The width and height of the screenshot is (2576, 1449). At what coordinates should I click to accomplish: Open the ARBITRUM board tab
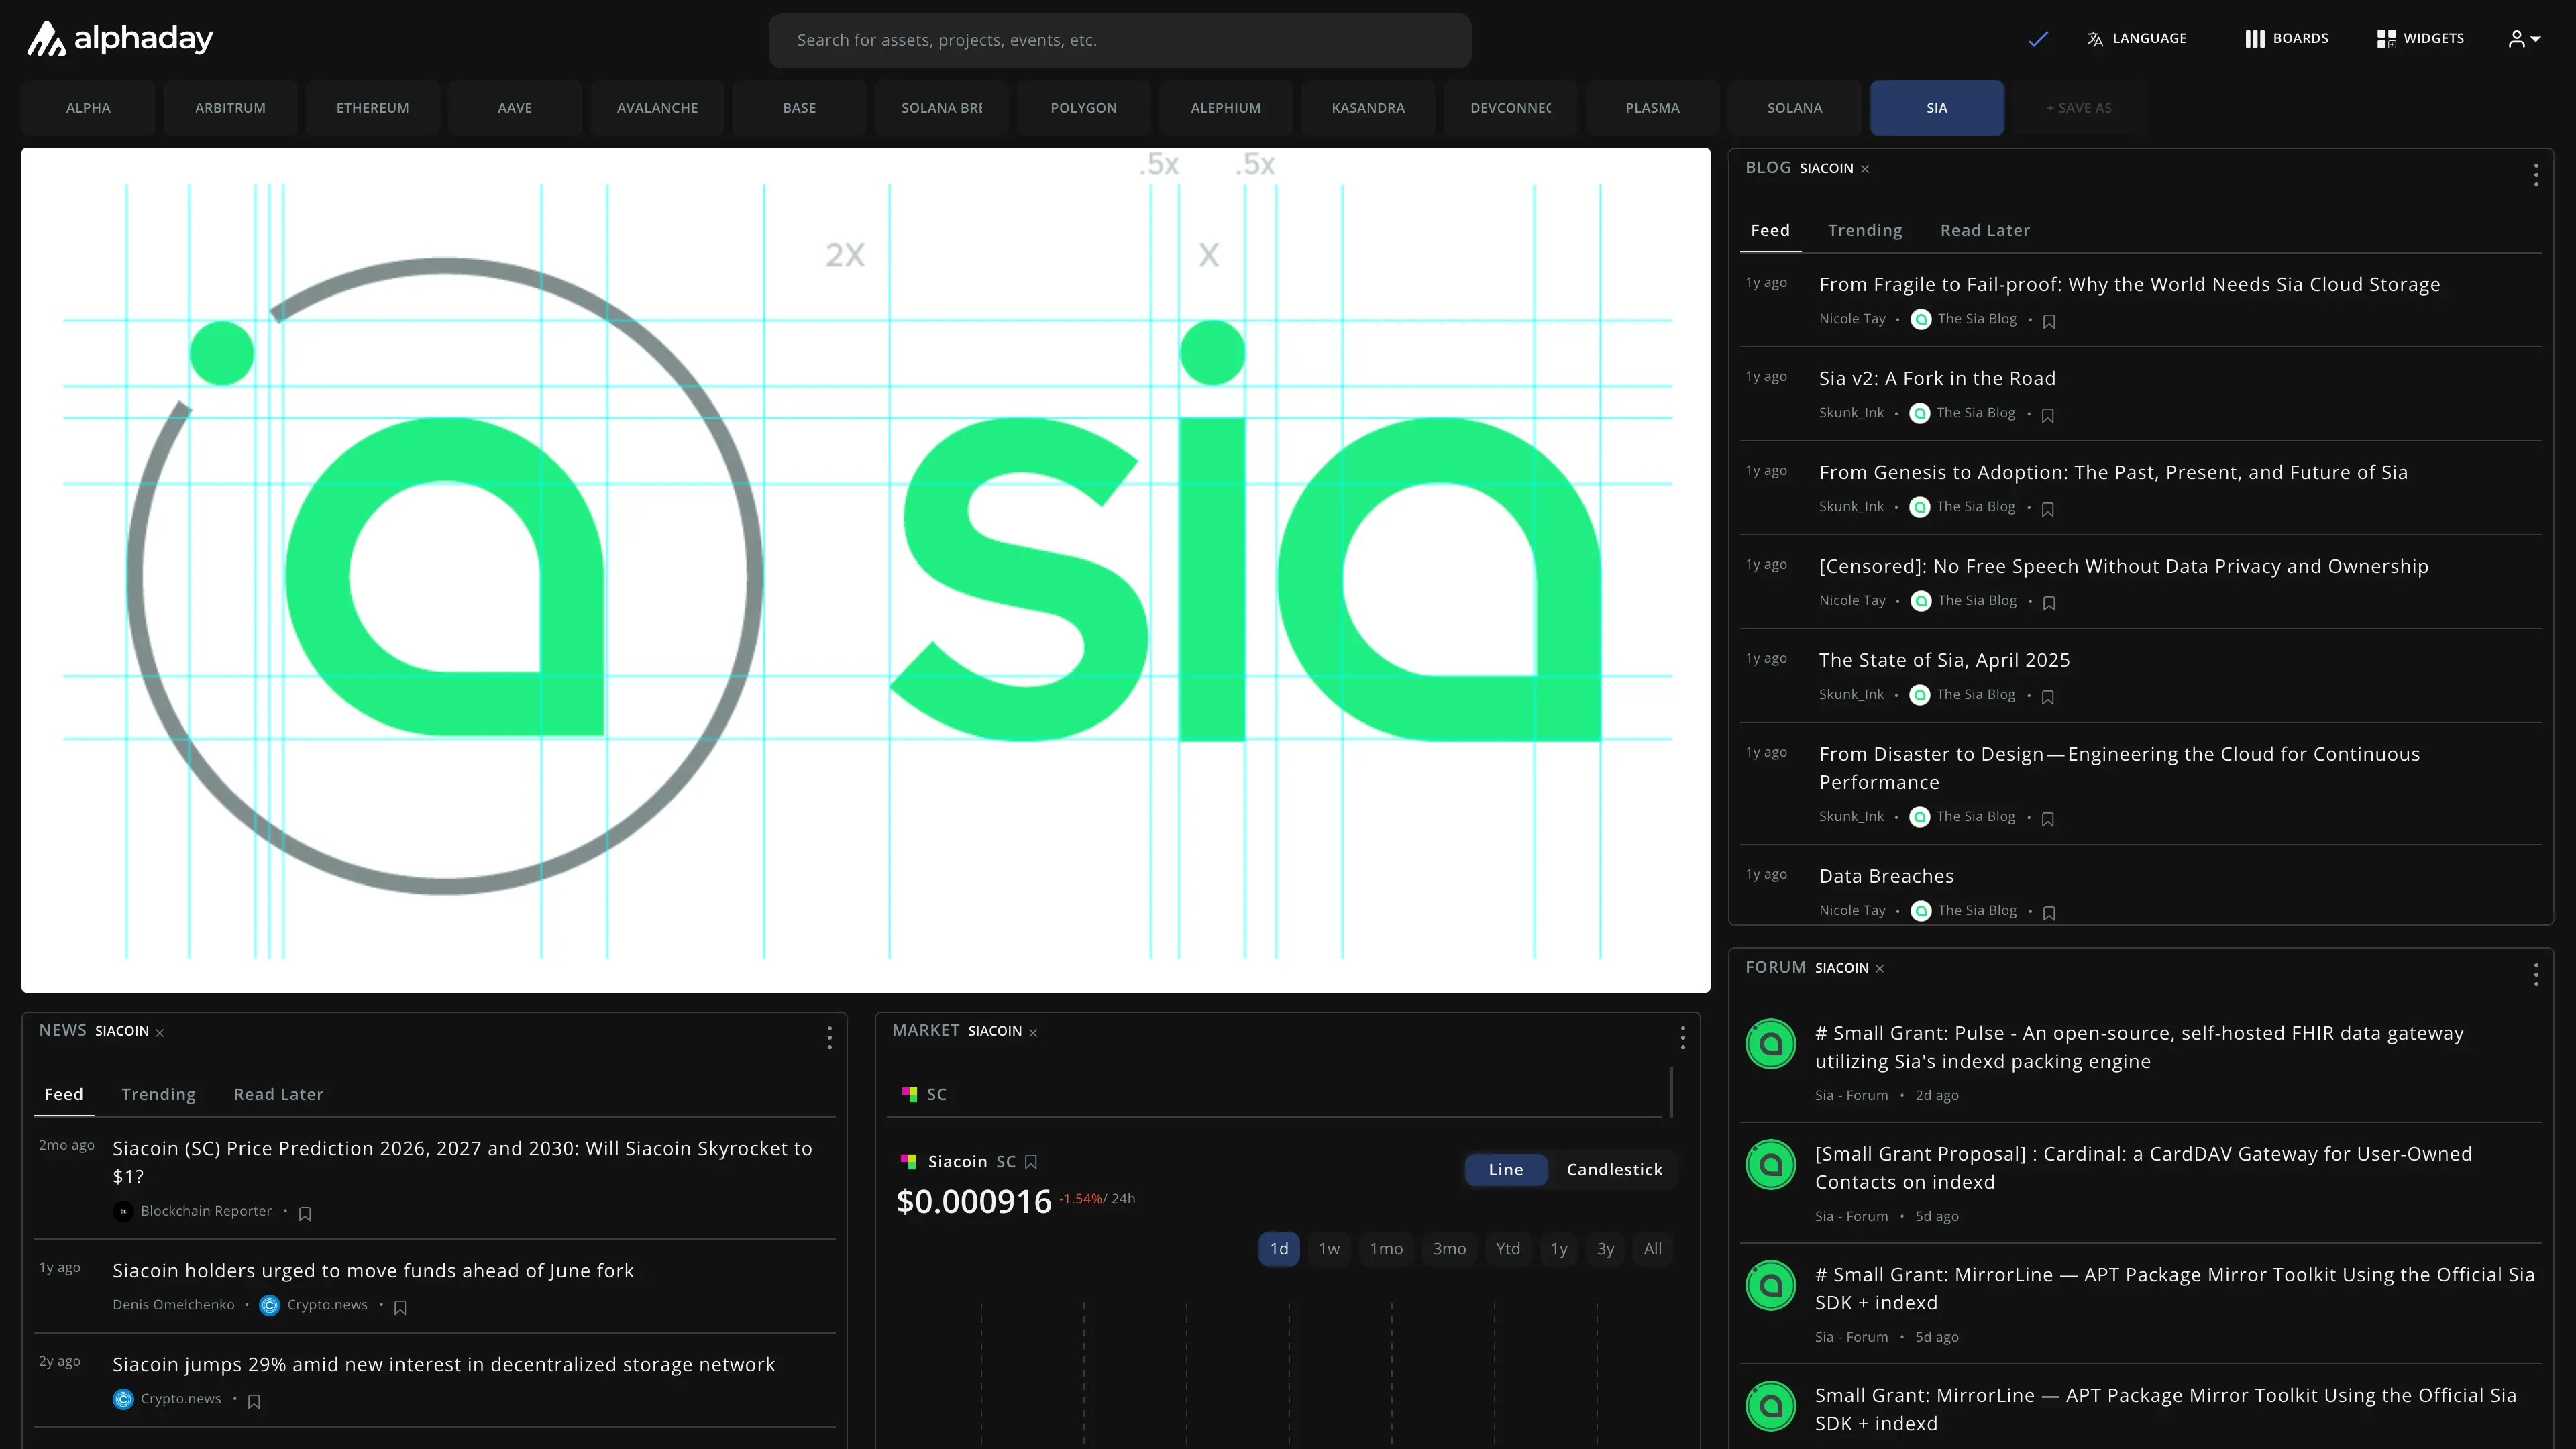(230, 108)
